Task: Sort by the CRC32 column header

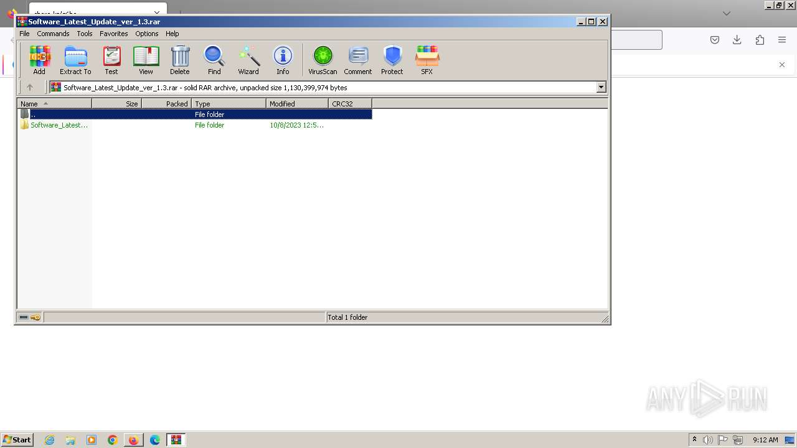Action: click(350, 104)
